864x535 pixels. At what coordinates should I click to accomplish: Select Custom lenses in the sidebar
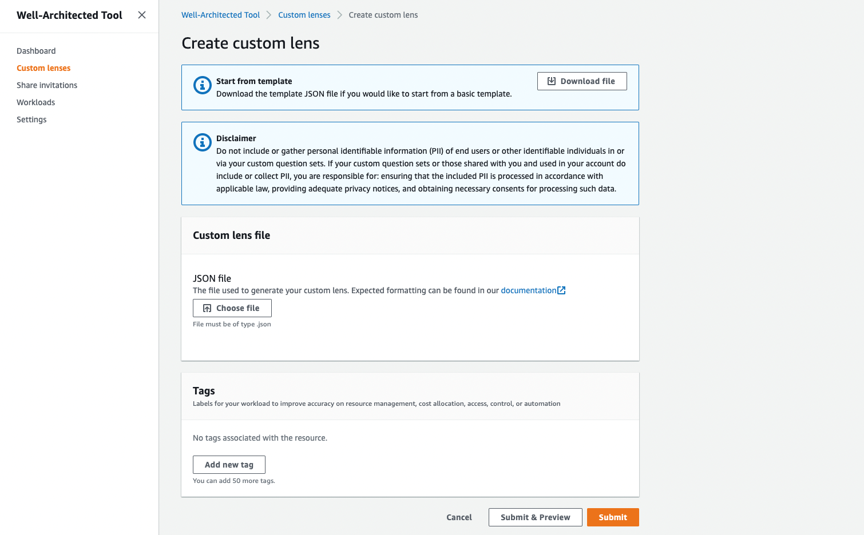(43, 67)
